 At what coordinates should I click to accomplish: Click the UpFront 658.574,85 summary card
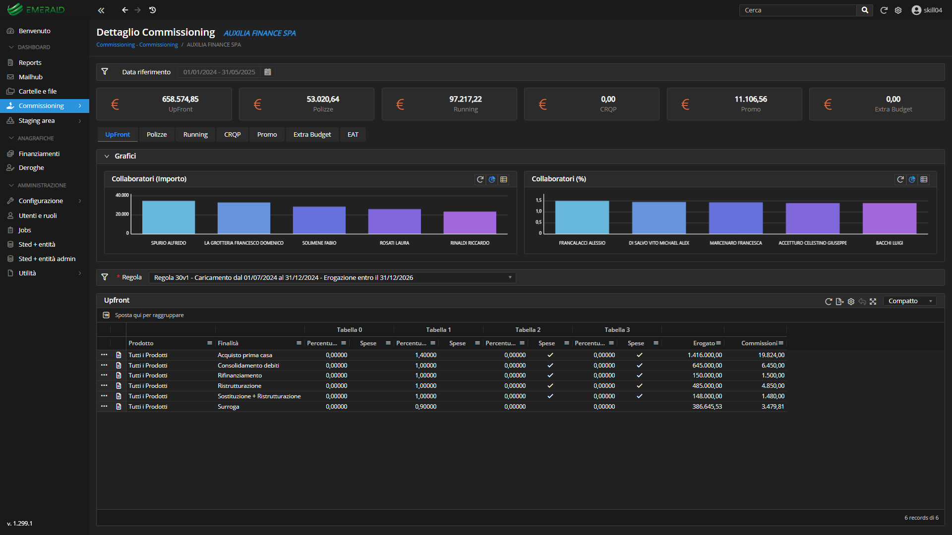pyautogui.click(x=164, y=104)
